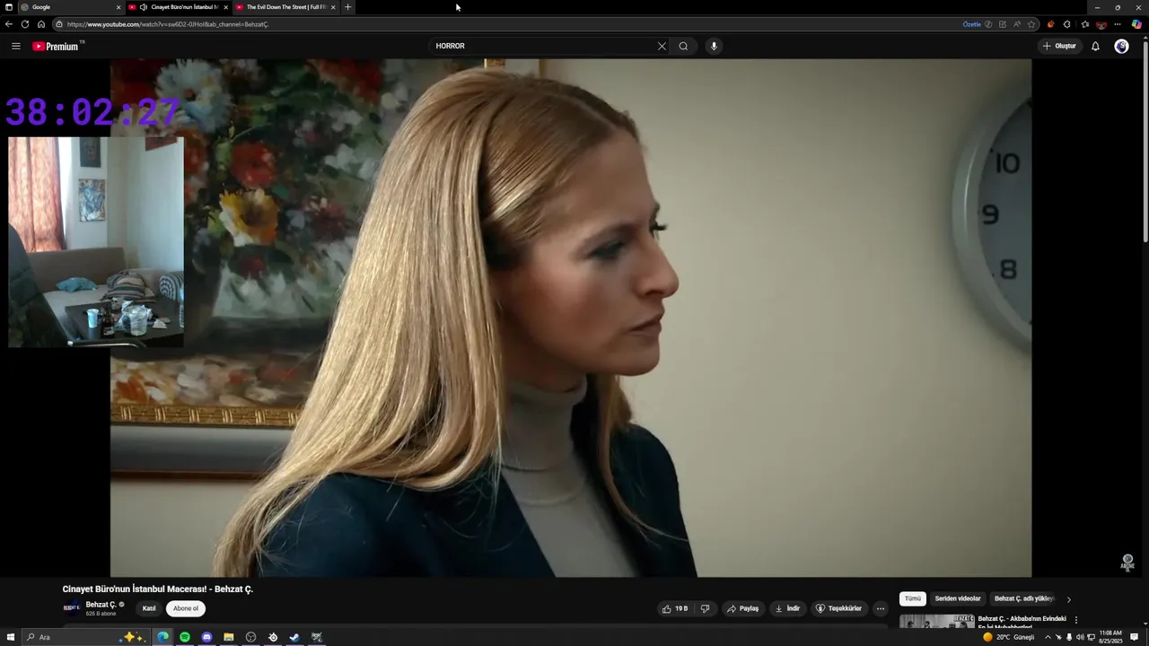Open the Akbaba'nın Evindeki video thumbnail
Viewport: 1149px width, 646px height.
point(937,621)
